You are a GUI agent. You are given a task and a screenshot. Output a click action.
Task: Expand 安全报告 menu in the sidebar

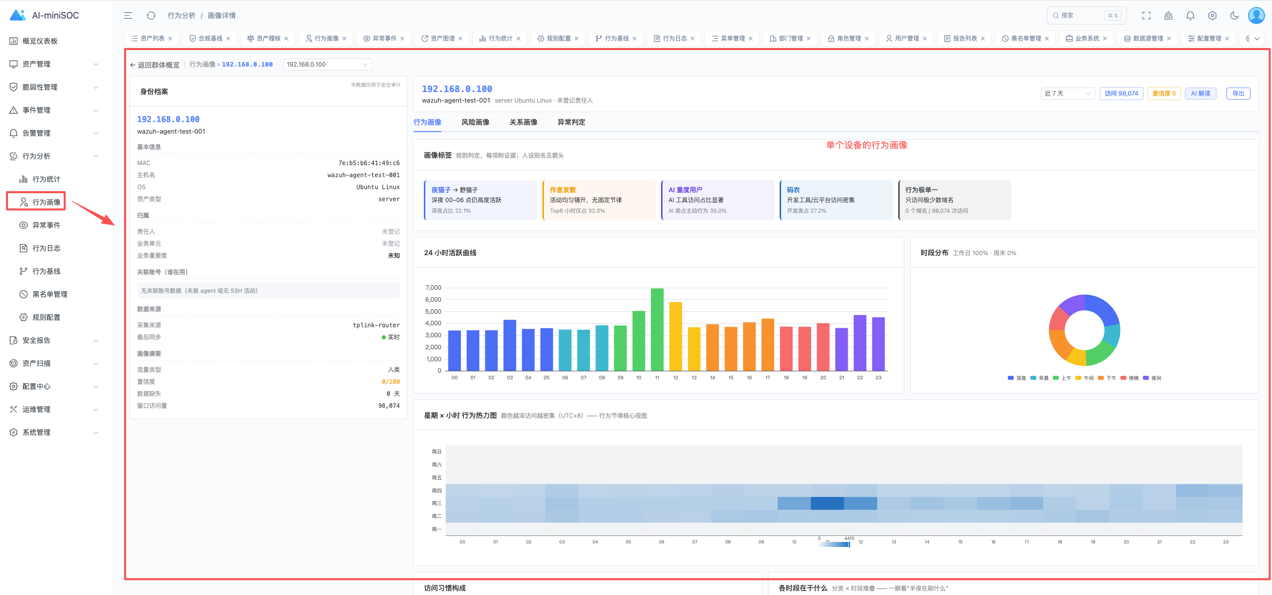tap(54, 340)
